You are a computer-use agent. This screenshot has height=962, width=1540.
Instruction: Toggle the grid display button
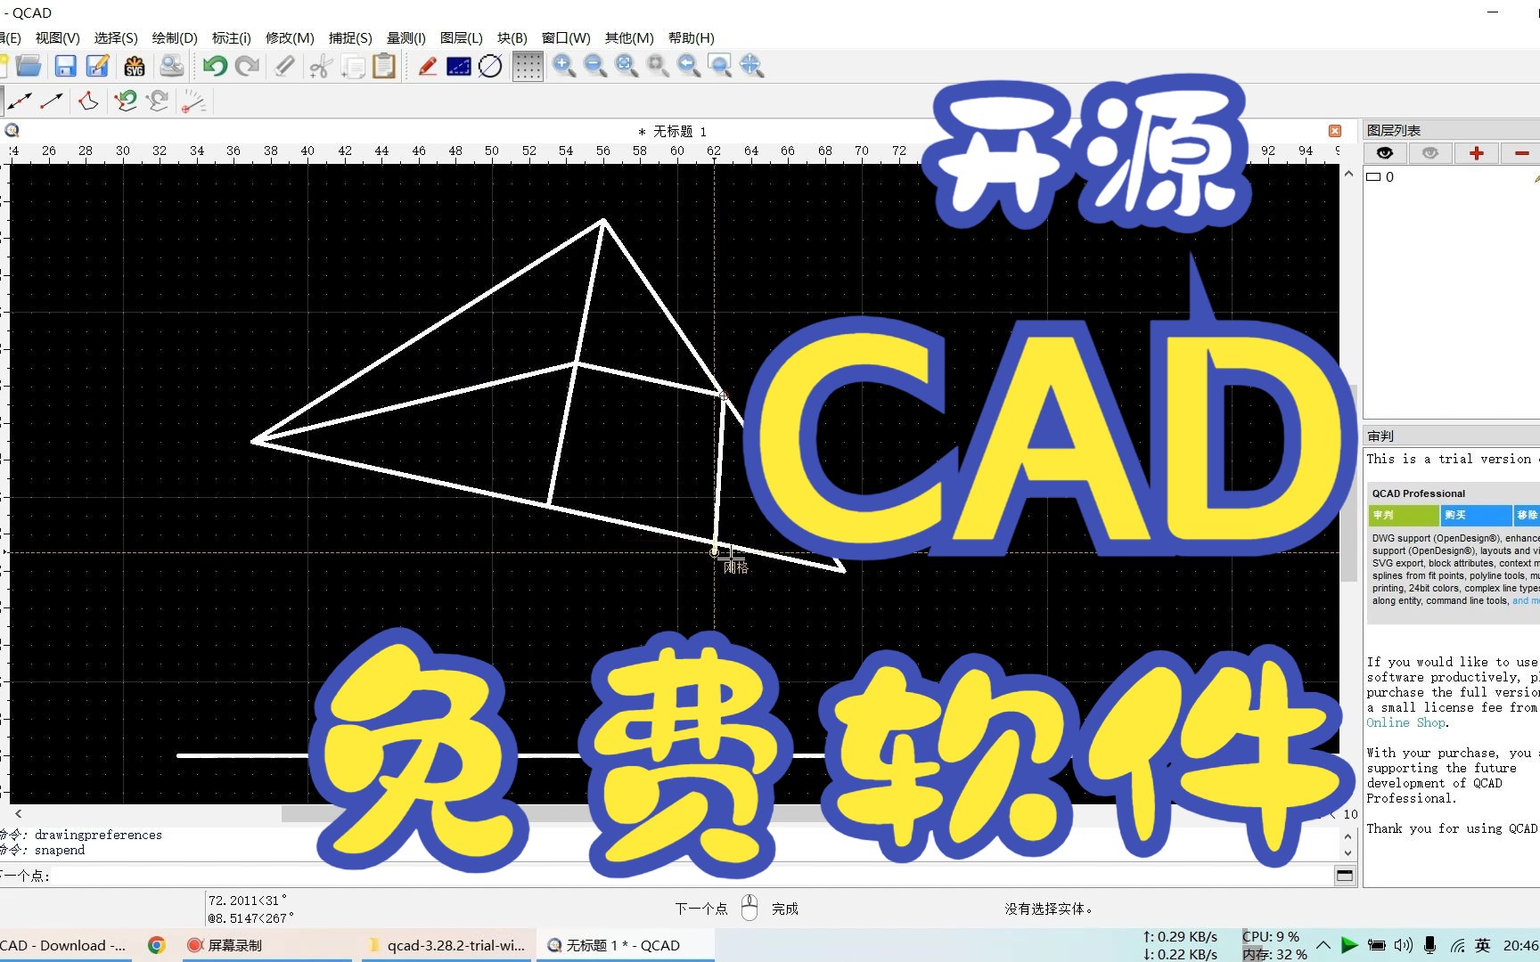click(528, 66)
